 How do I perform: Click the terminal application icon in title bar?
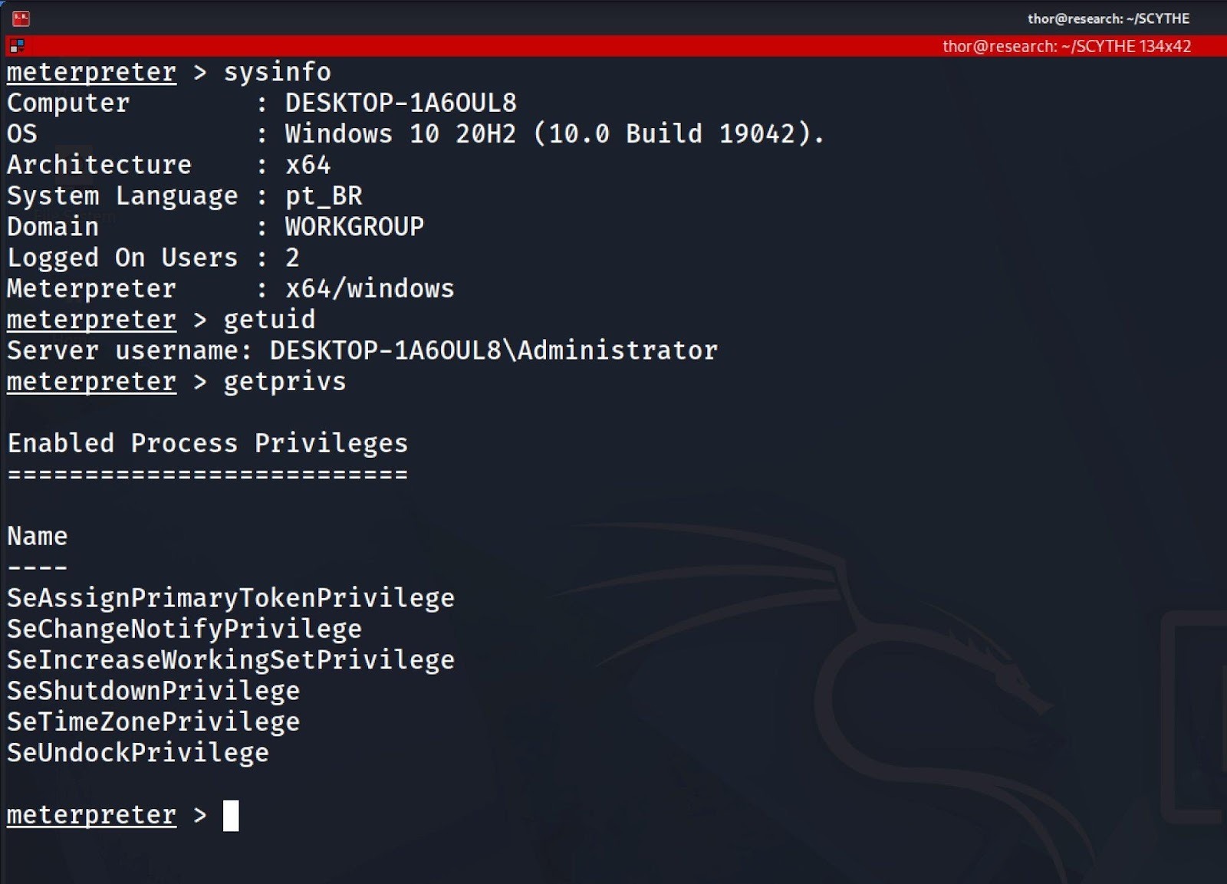pyautogui.click(x=21, y=18)
